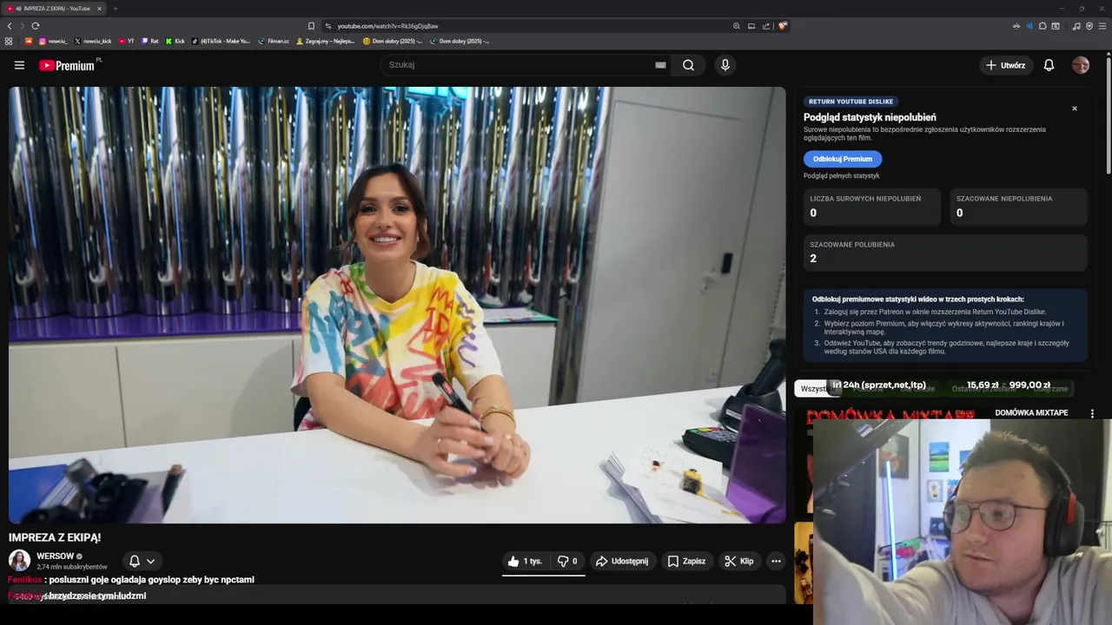Close the Return YouTube Dislike panel
The image size is (1112, 625).
[1075, 109]
